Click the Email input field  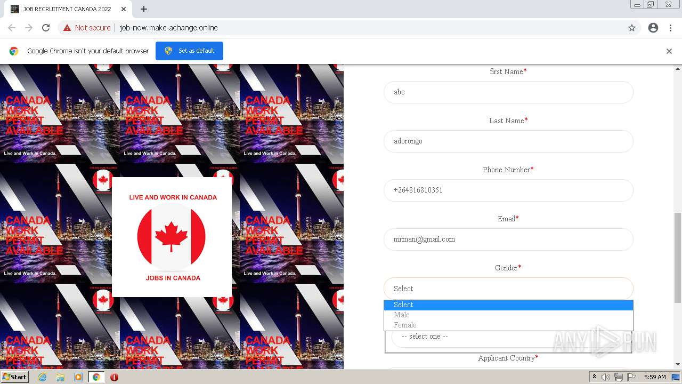click(508, 239)
